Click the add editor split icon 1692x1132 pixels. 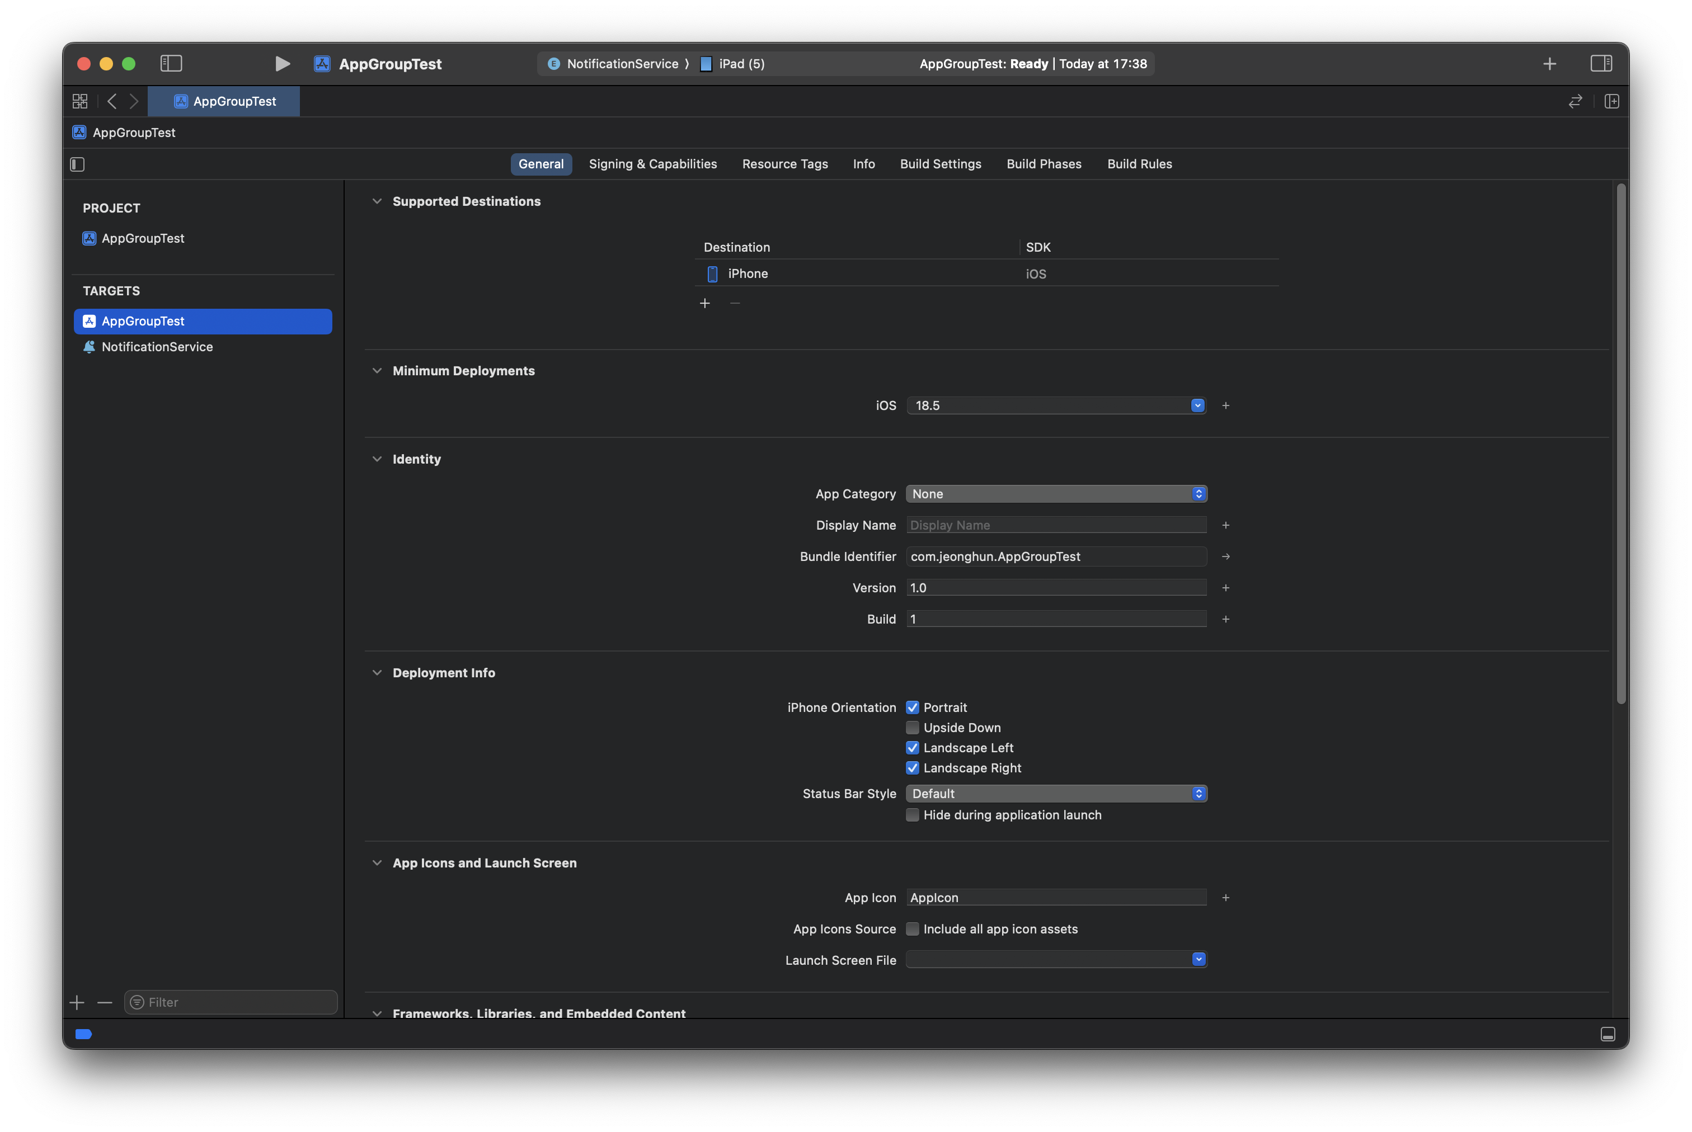click(1611, 101)
